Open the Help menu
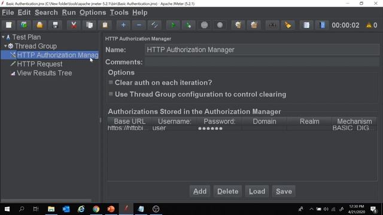 click(x=139, y=13)
